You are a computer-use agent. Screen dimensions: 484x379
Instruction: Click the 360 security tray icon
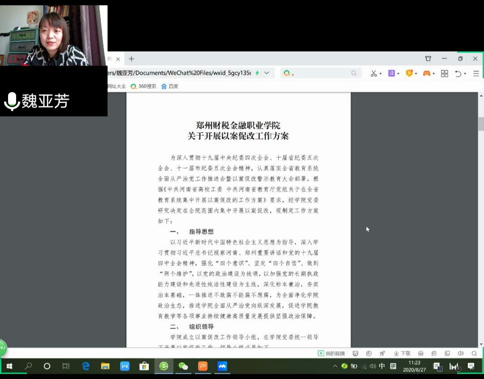click(x=345, y=366)
